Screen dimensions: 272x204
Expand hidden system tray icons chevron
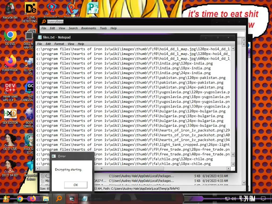pos(221,199)
